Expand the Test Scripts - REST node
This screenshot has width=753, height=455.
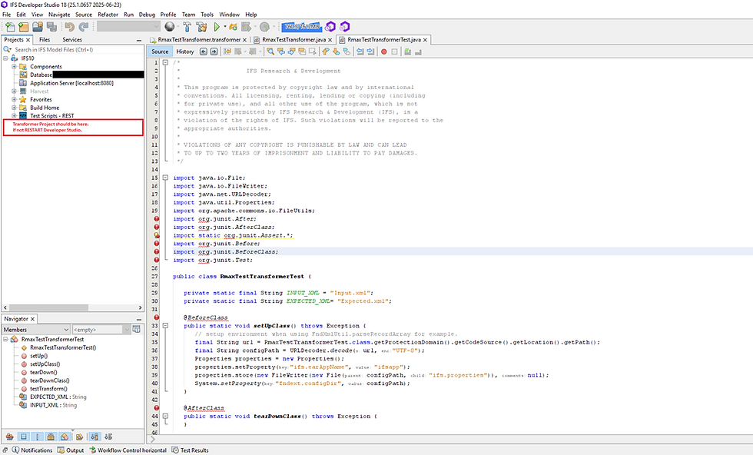[x=14, y=116]
